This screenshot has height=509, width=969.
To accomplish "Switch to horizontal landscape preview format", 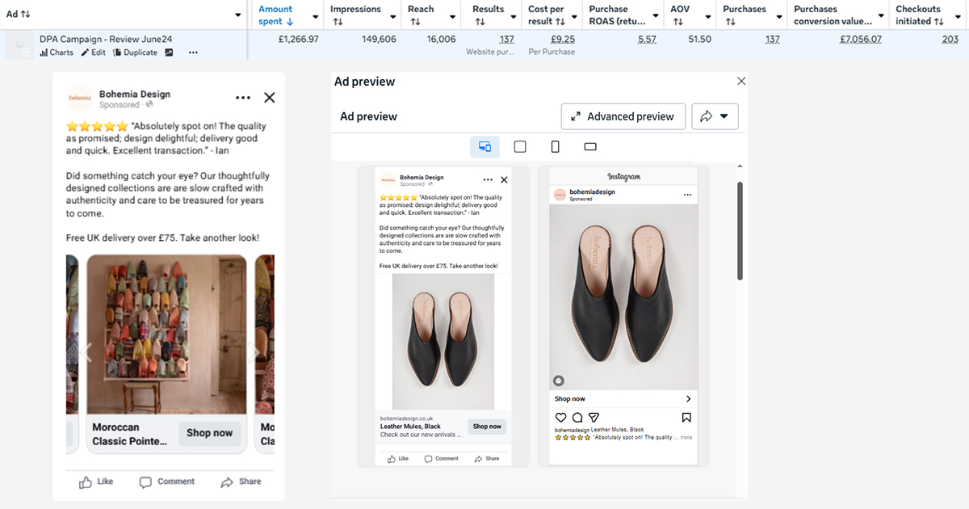I will [x=590, y=147].
